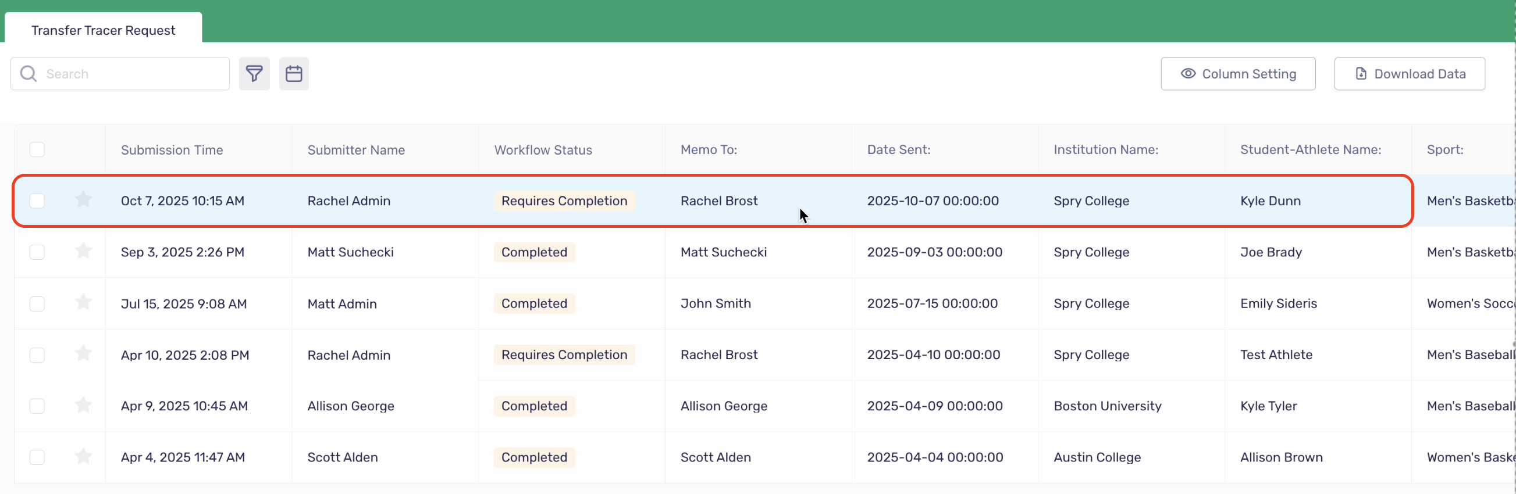Check the Joe Brady row checkbox
Screen dimensions: 1516x494
[x=37, y=252]
